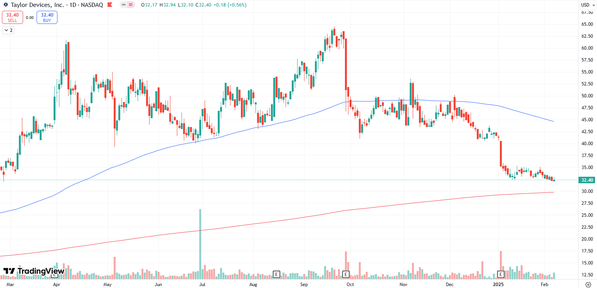Click the Sep label on time axis
Viewport: 597px width, 288px height.
click(x=304, y=285)
